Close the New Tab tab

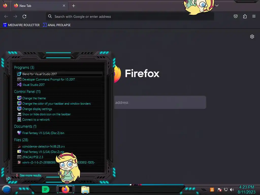pyautogui.click(x=64, y=6)
